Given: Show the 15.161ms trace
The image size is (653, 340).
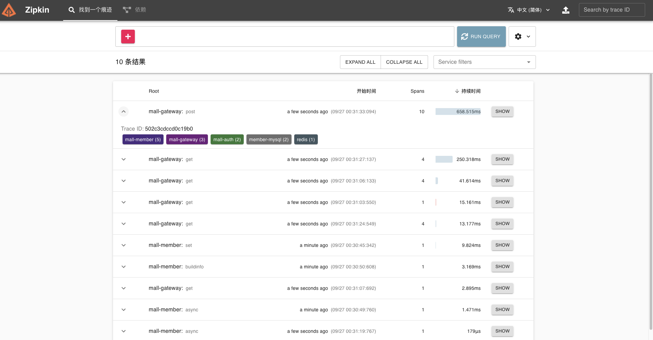Looking at the screenshot, I should tap(502, 202).
